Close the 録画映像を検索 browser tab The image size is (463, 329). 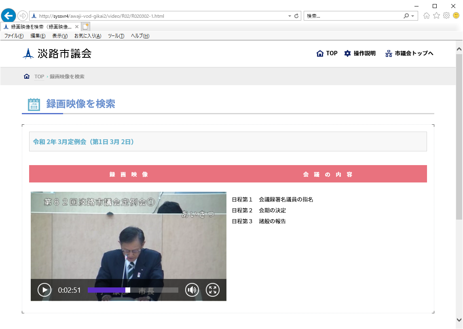click(77, 27)
